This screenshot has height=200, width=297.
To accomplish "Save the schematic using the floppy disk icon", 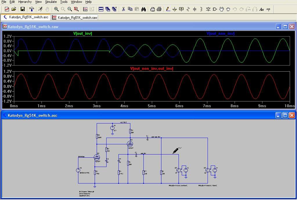I will click(23, 9).
